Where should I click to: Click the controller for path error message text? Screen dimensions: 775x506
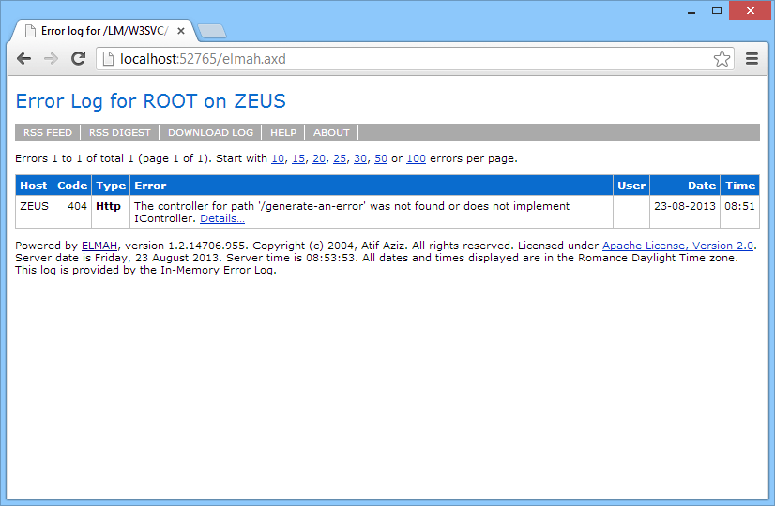[352, 213]
